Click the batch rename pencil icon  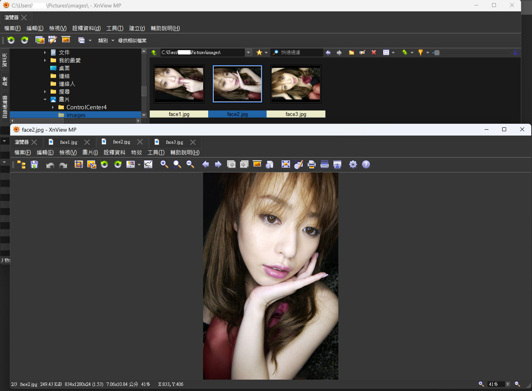click(x=52, y=40)
